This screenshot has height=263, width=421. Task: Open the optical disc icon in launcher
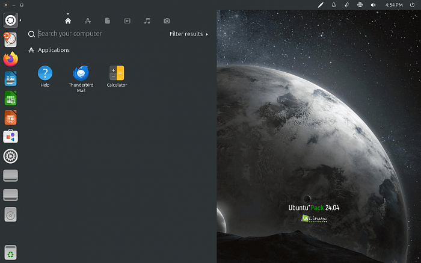pos(10,214)
